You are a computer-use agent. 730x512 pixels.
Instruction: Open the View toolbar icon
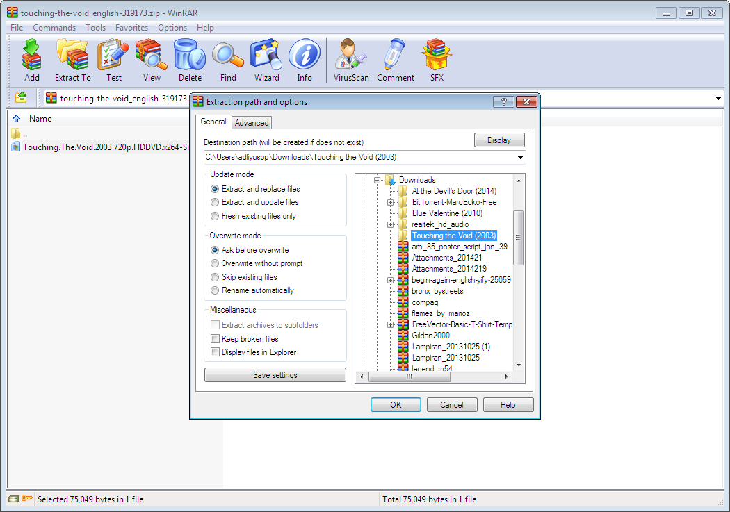click(x=152, y=60)
